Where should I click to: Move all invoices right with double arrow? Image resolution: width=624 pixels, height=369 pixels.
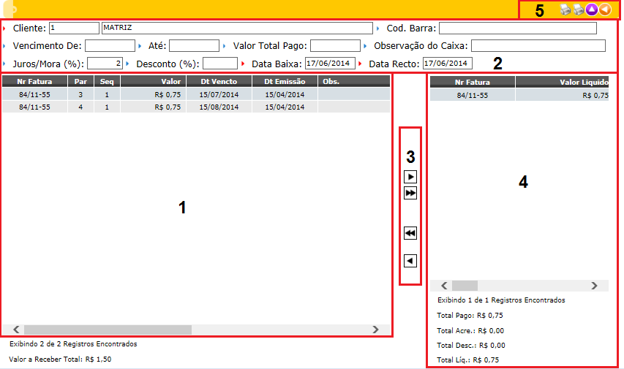tap(410, 194)
